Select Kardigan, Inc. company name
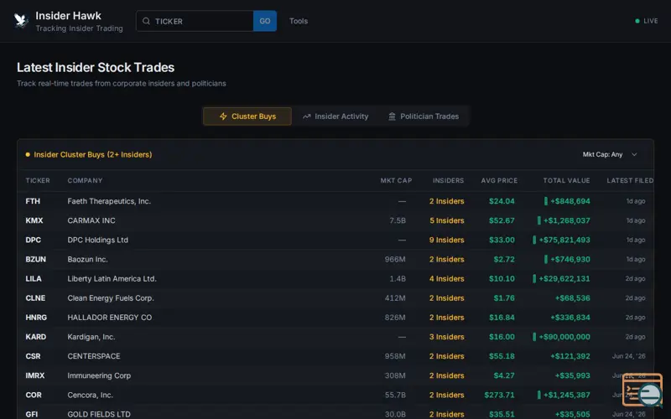The width and height of the screenshot is (671, 419). [x=91, y=337]
